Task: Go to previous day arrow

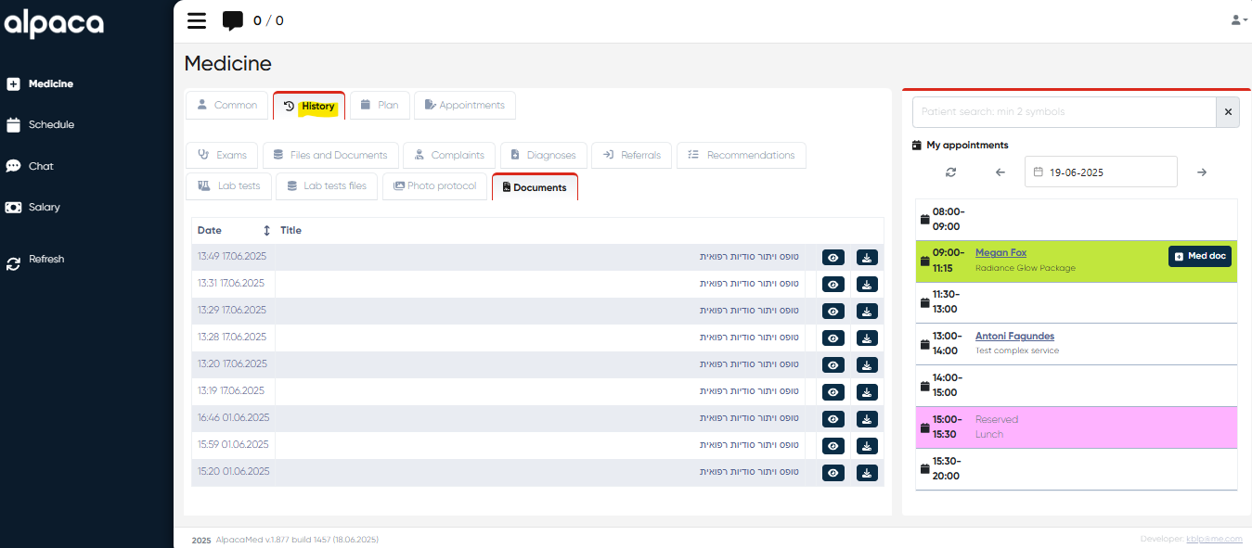Action: click(1000, 172)
